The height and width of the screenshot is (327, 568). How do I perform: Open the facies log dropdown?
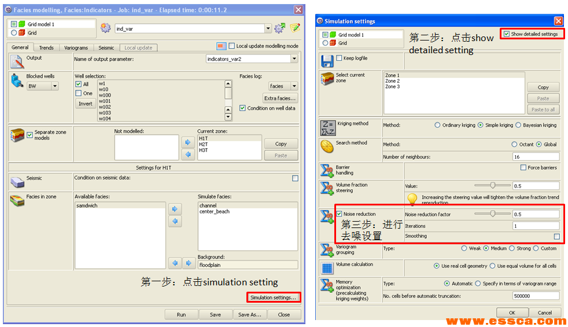(x=294, y=86)
